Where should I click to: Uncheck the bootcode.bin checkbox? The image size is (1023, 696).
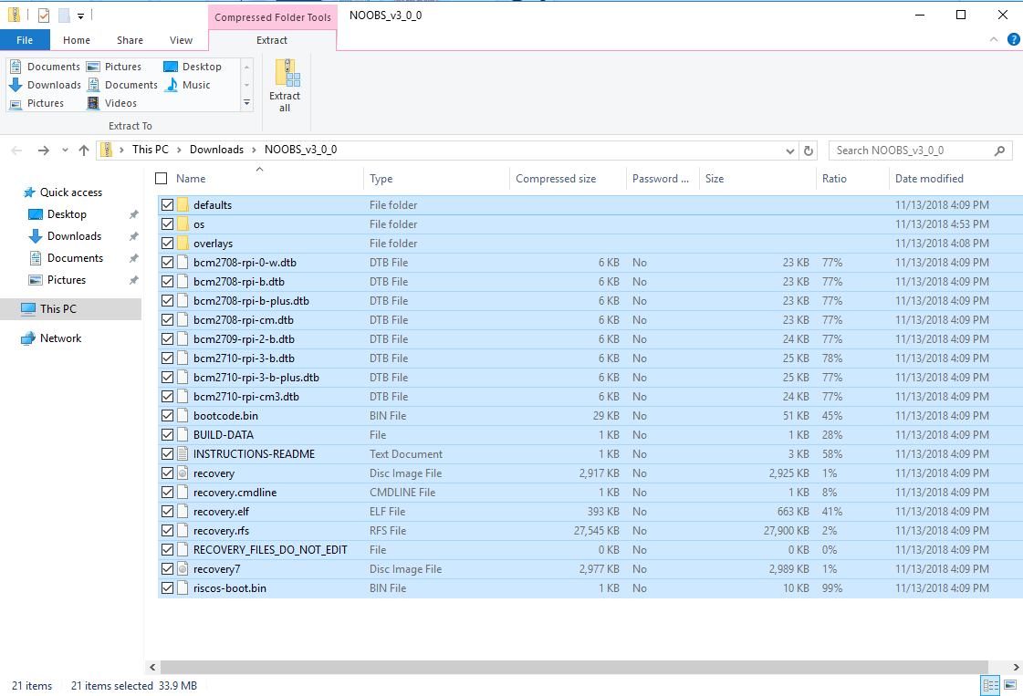tap(167, 416)
